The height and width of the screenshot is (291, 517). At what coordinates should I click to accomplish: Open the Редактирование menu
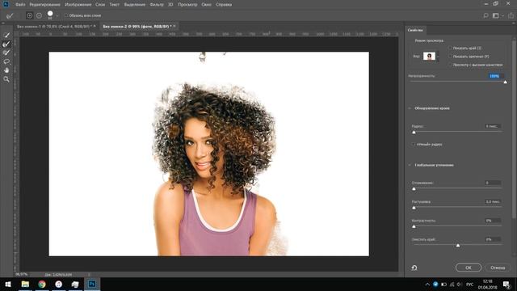(45, 5)
